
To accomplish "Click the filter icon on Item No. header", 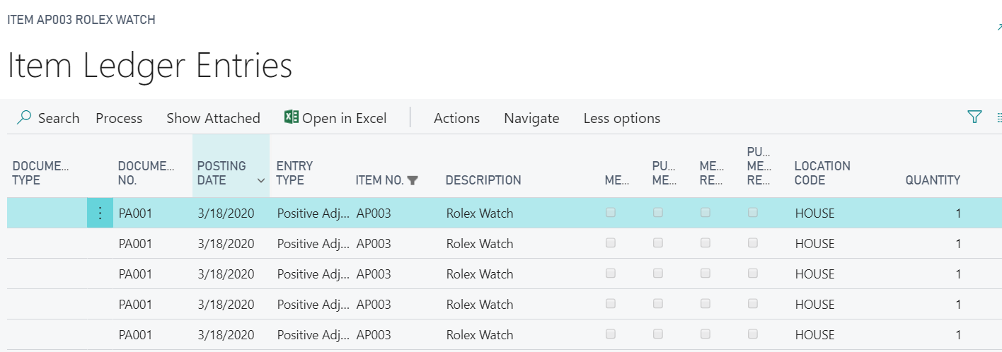I will pos(413,180).
